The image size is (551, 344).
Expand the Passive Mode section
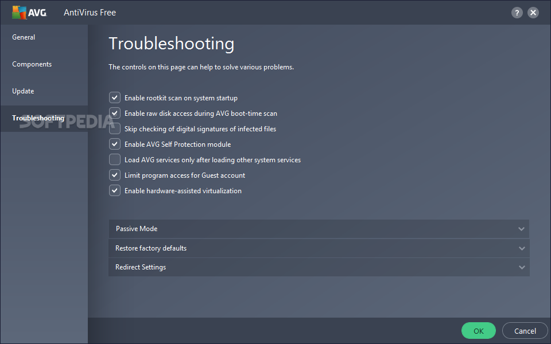pos(137,229)
